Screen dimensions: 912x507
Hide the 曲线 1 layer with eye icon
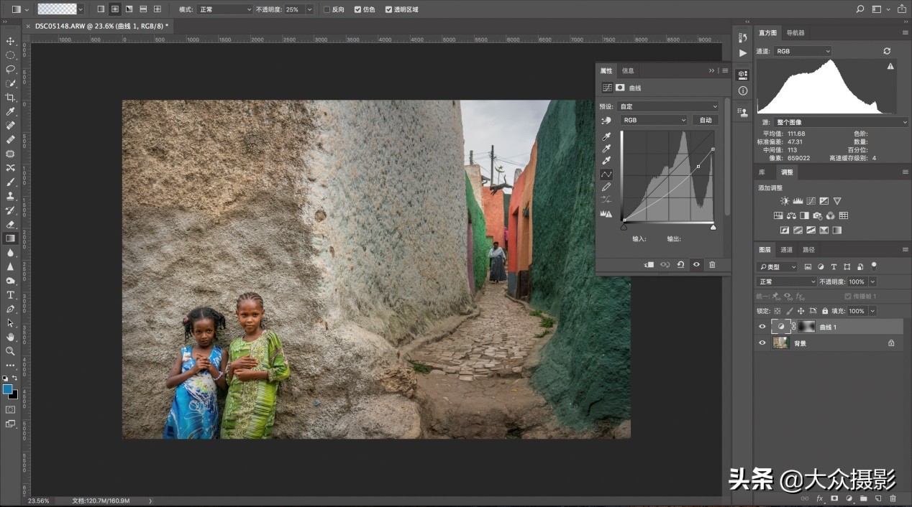point(762,327)
